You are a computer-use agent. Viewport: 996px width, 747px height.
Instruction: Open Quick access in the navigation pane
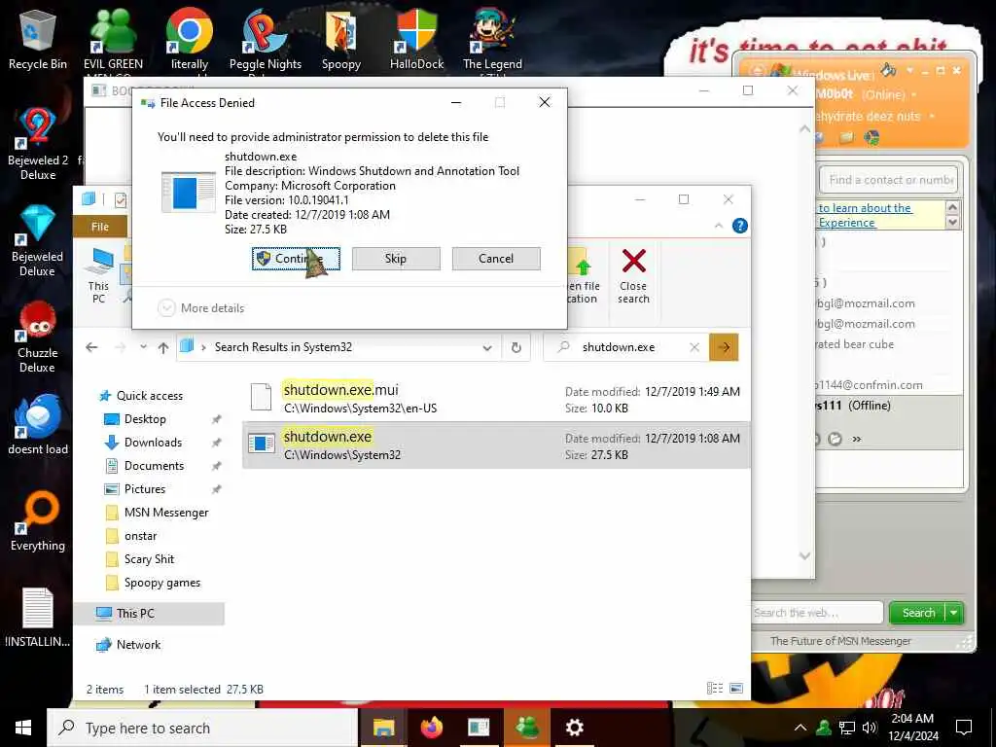click(x=149, y=396)
